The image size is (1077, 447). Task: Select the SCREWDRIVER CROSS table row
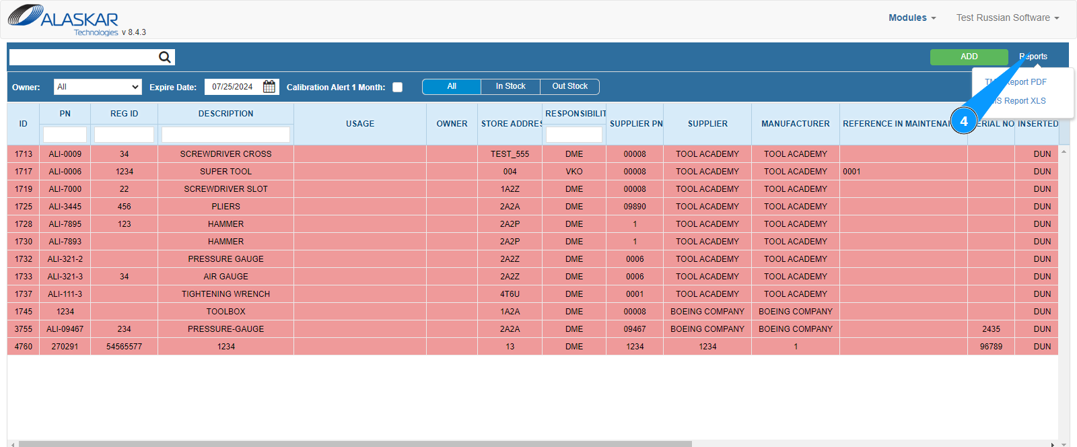pyautogui.click(x=532, y=154)
